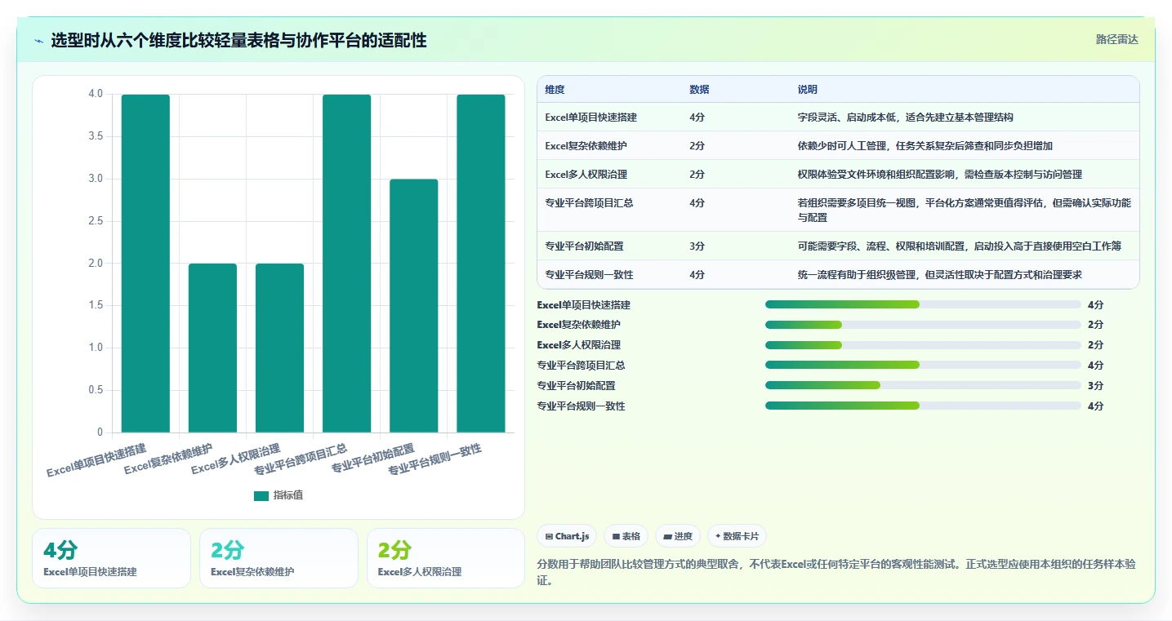
Task: Select table row Excel单项目快速搭建
Action: click(838, 118)
